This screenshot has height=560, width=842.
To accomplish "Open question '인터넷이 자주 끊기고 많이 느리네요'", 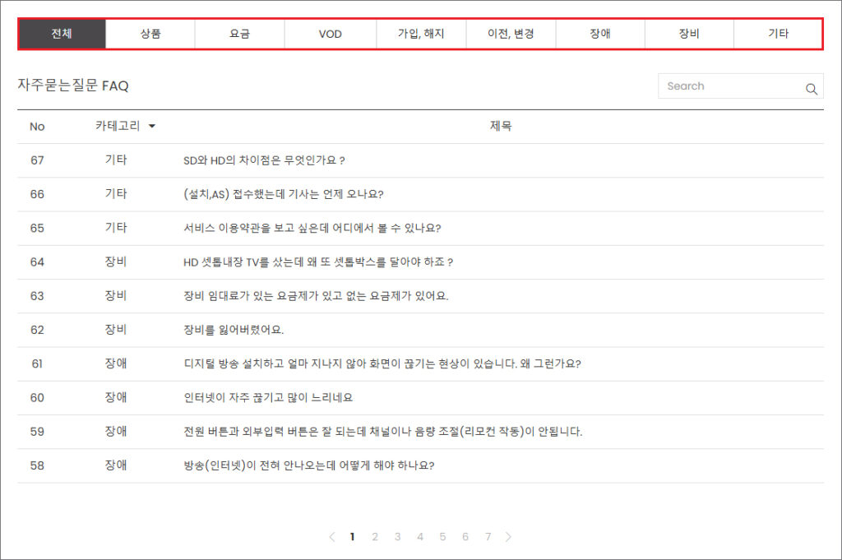I will 268,398.
